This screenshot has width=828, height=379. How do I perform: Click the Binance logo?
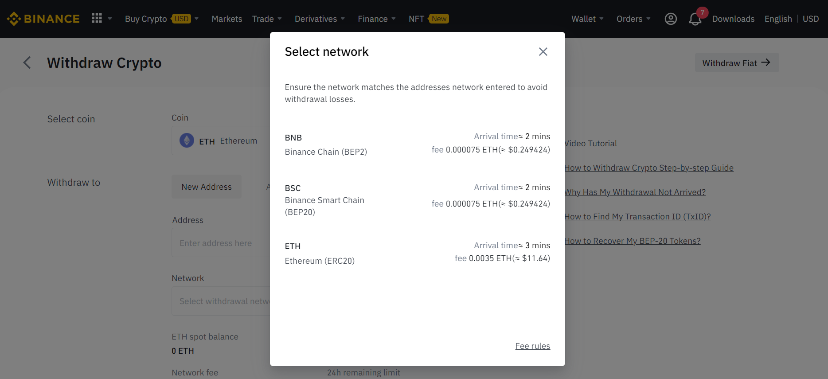43,19
